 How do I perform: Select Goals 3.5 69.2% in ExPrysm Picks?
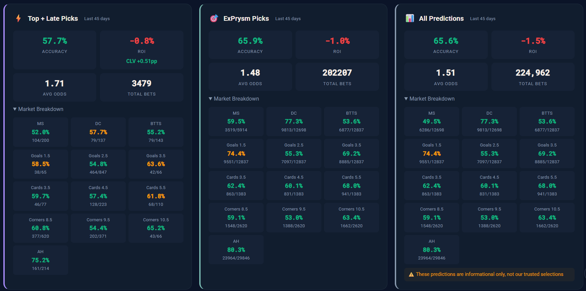coord(352,154)
